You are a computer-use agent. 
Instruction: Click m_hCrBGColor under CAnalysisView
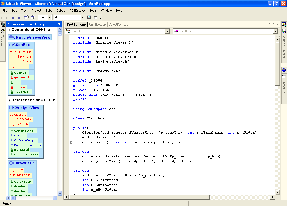tap(21, 119)
